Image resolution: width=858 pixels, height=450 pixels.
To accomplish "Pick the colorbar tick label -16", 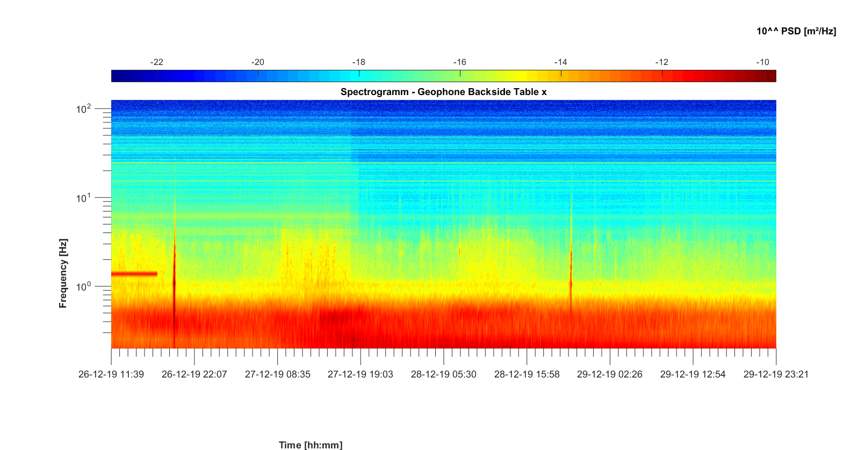I will pyautogui.click(x=459, y=62).
